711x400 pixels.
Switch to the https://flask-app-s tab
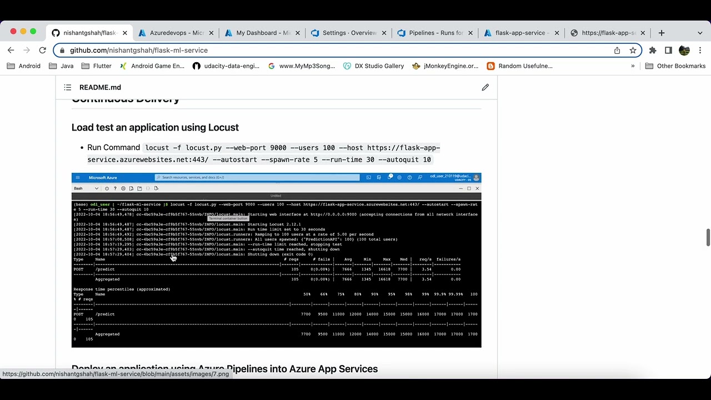pyautogui.click(x=608, y=33)
